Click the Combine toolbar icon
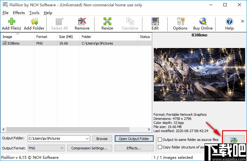The image size is (247, 161). pyautogui.click(x=130, y=21)
